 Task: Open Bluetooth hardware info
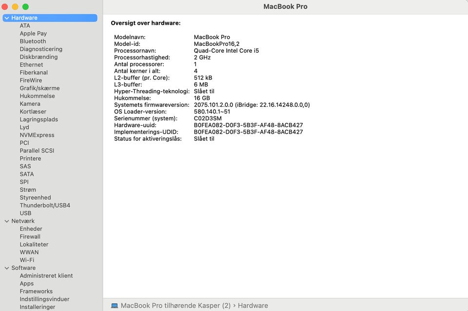point(33,41)
